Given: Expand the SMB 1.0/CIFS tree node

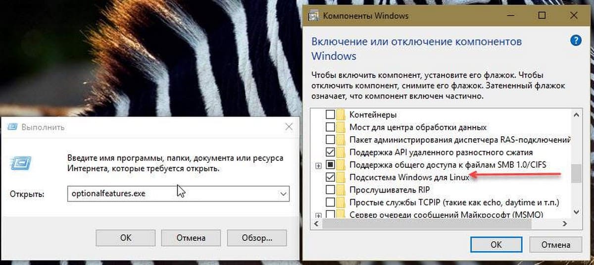Looking at the screenshot, I should [318, 165].
